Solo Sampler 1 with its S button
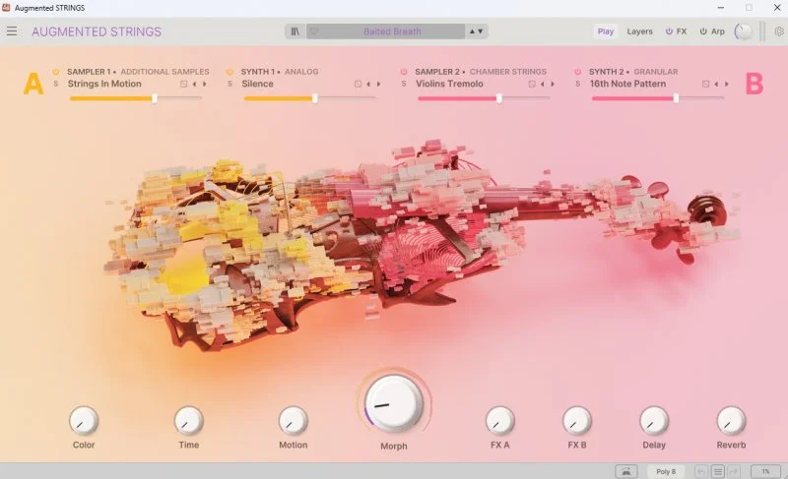Image resolution: width=788 pixels, height=479 pixels. click(x=56, y=84)
